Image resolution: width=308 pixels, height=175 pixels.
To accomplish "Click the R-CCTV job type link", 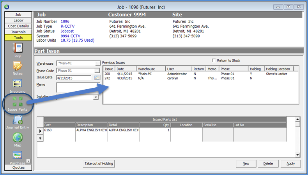I will coord(67,27).
